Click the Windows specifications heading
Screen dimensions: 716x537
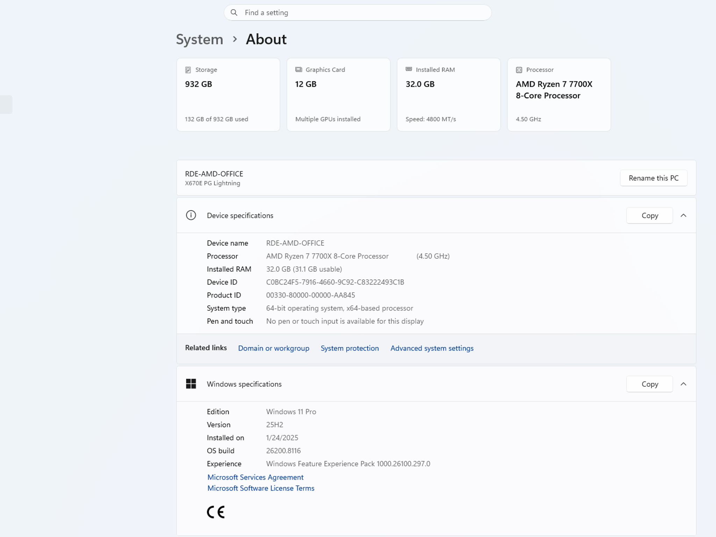(244, 384)
